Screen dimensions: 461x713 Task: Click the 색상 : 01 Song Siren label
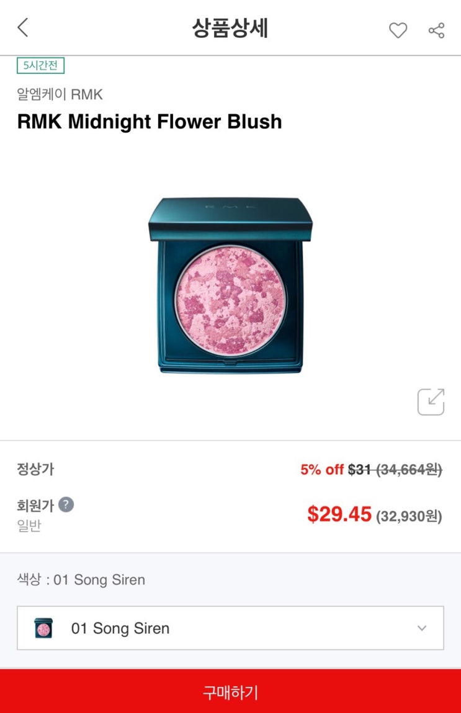81,580
